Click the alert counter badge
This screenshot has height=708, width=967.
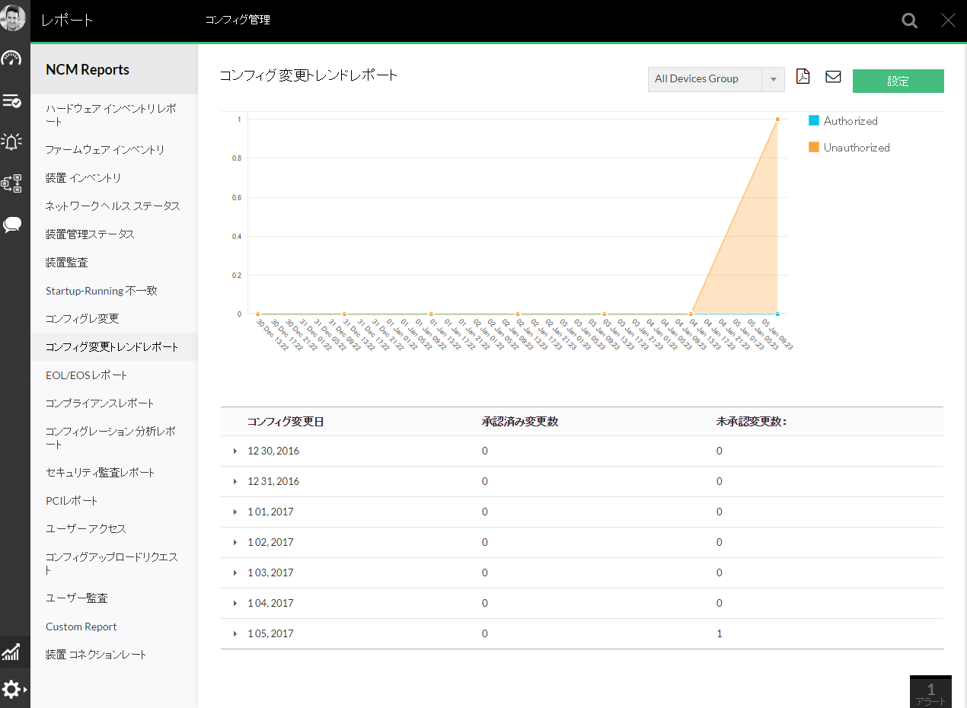[x=930, y=692]
